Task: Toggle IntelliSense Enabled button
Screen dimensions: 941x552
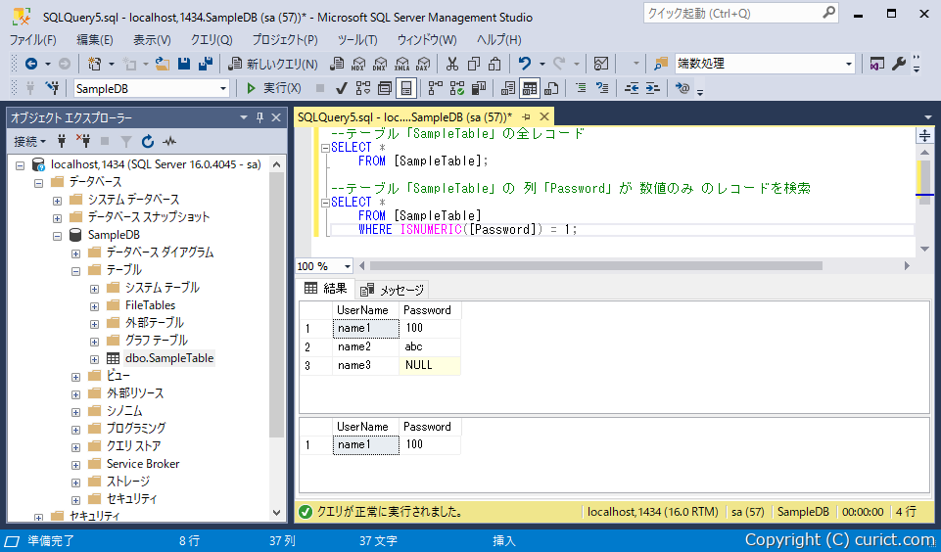Action: tap(406, 89)
